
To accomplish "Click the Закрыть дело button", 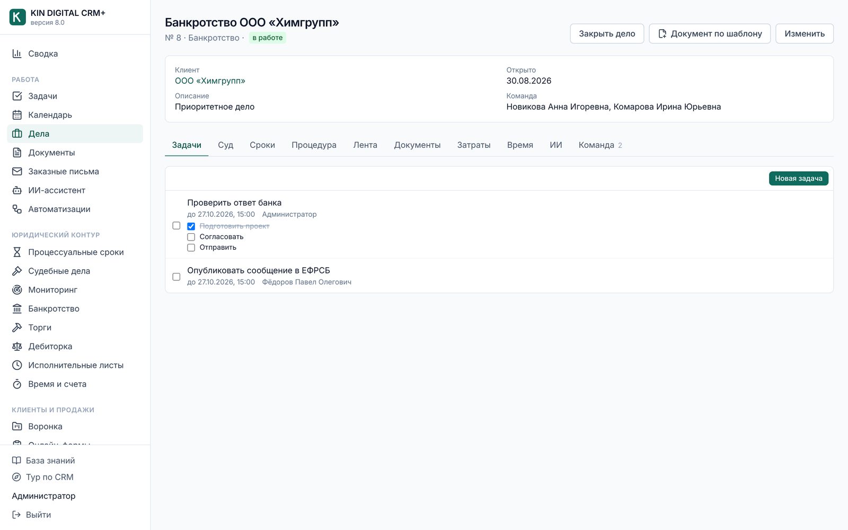I will (x=607, y=33).
